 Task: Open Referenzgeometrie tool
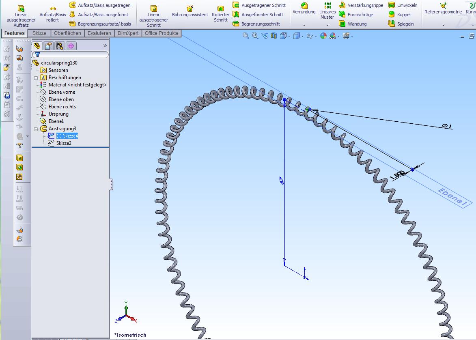pyautogui.click(x=443, y=9)
